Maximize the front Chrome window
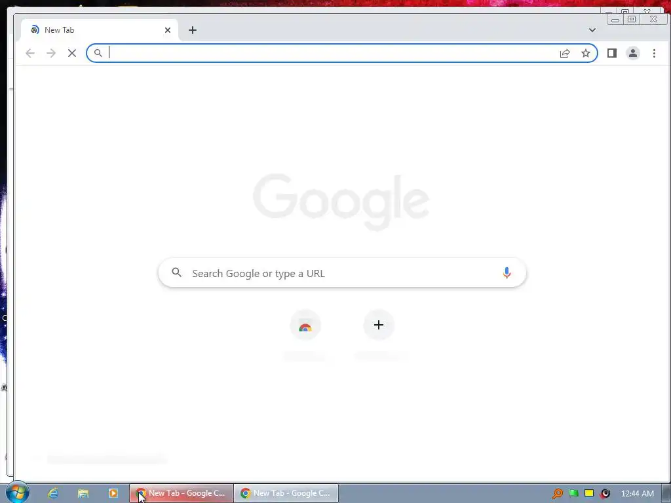The height and width of the screenshot is (503, 671). tap(632, 19)
